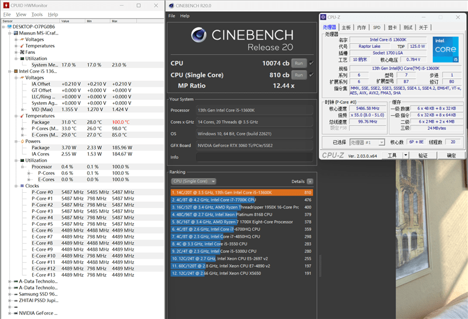Switch to the 显卡 tab in CPU-Z
The width and height of the screenshot is (468, 319).
[x=392, y=27]
